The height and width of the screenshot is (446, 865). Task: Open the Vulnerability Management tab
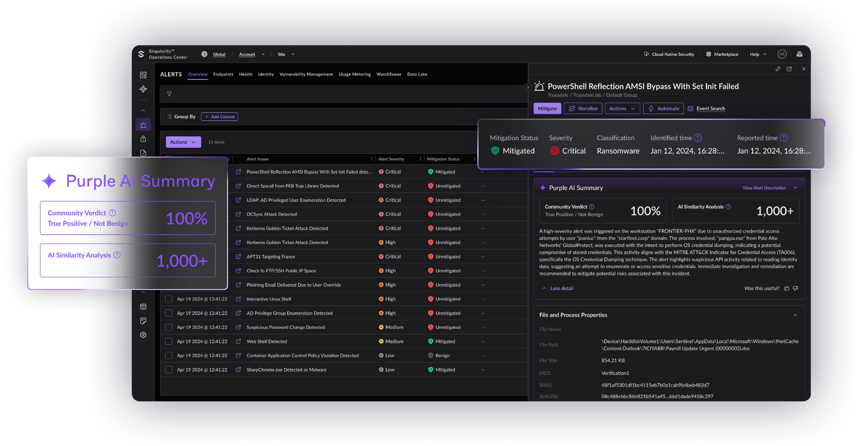point(306,74)
